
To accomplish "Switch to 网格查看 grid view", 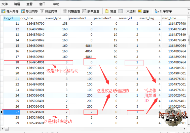I will click(x=71, y=11).
